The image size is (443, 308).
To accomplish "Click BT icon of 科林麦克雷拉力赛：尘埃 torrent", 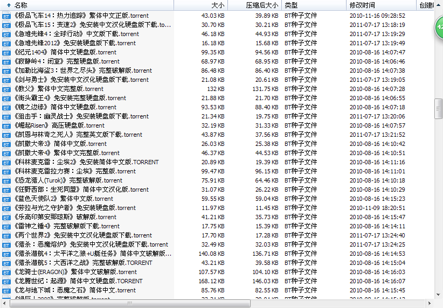I will coord(6,171).
